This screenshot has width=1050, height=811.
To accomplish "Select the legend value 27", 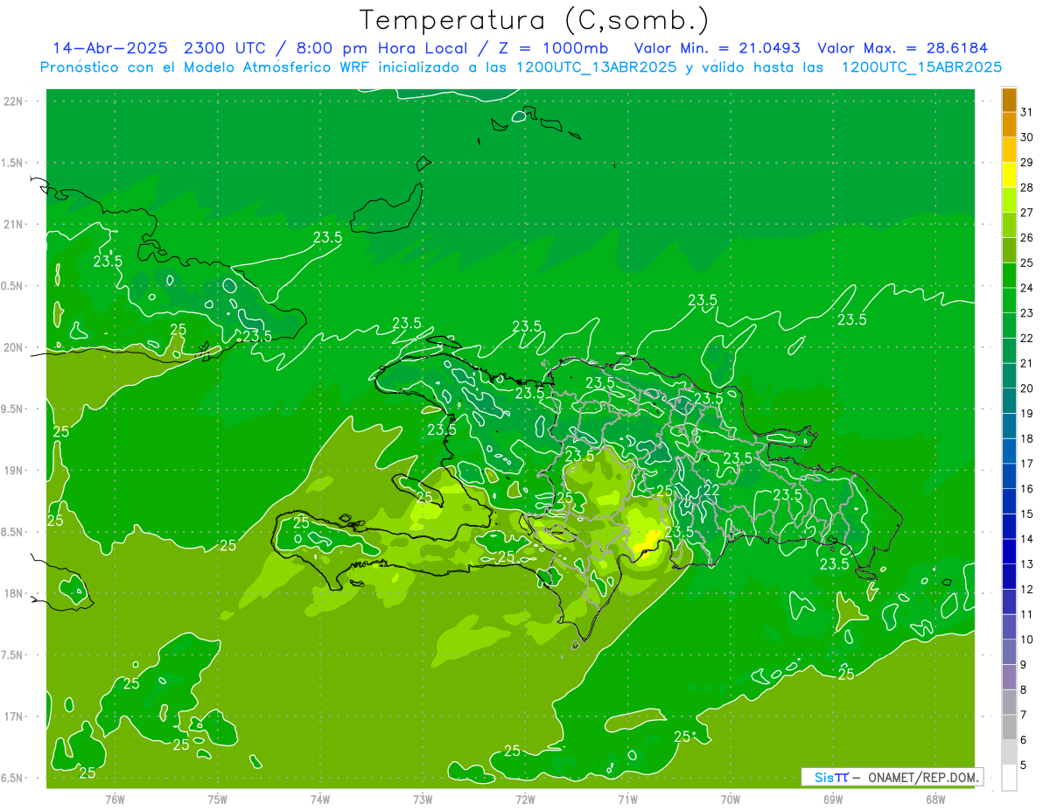I will point(1026,213).
